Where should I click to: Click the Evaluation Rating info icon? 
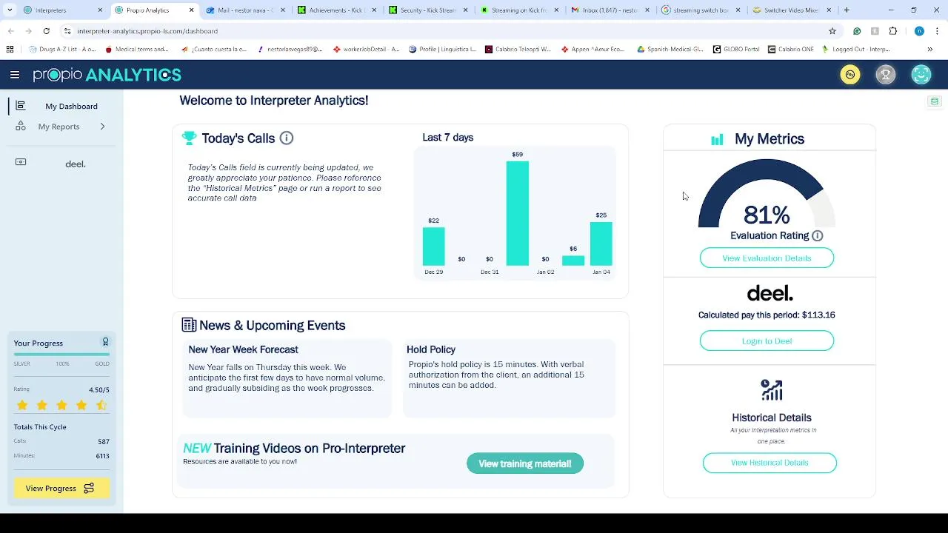click(x=818, y=235)
